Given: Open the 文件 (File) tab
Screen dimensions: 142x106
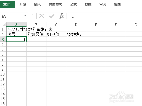Looking at the screenshot, I should click(x=7, y=4).
